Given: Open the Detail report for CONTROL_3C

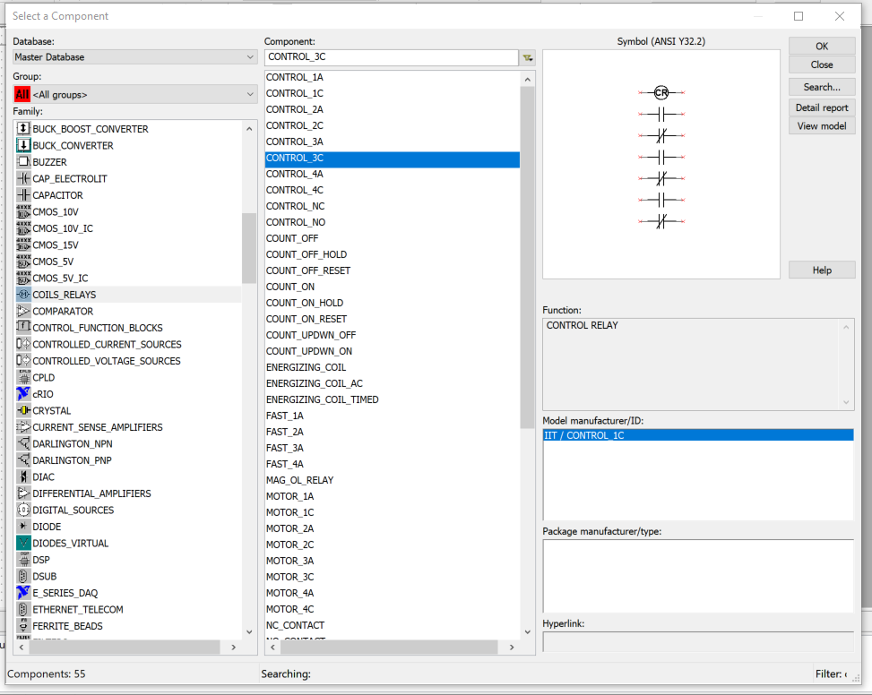Looking at the screenshot, I should [821, 107].
